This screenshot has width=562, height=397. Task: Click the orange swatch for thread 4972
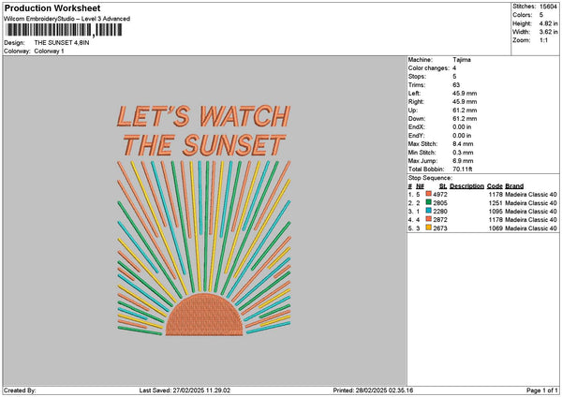pos(429,194)
